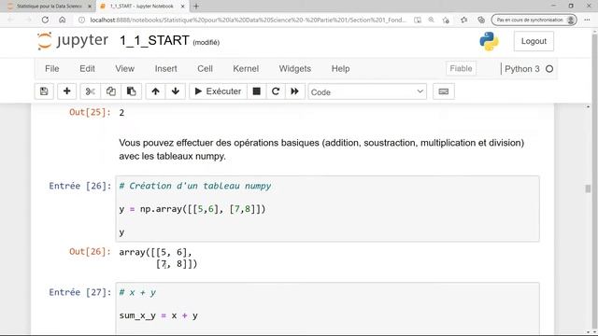Click the Python logo icon
598x336 pixels.
[489, 41]
